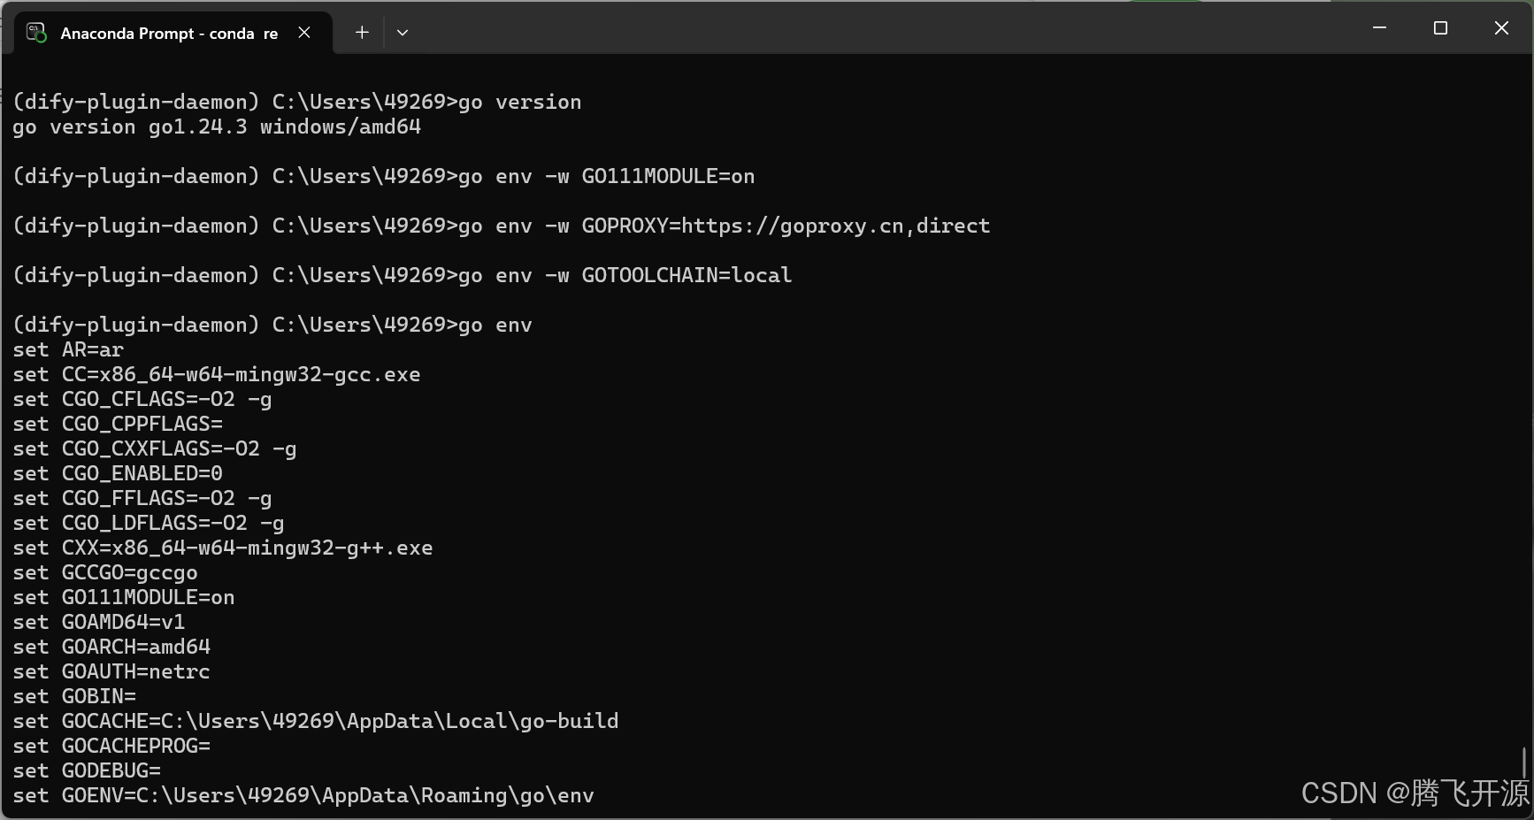Click the "set GO111MODULE=on" output line
Viewport: 1534px width, 820px height.
[x=123, y=597]
